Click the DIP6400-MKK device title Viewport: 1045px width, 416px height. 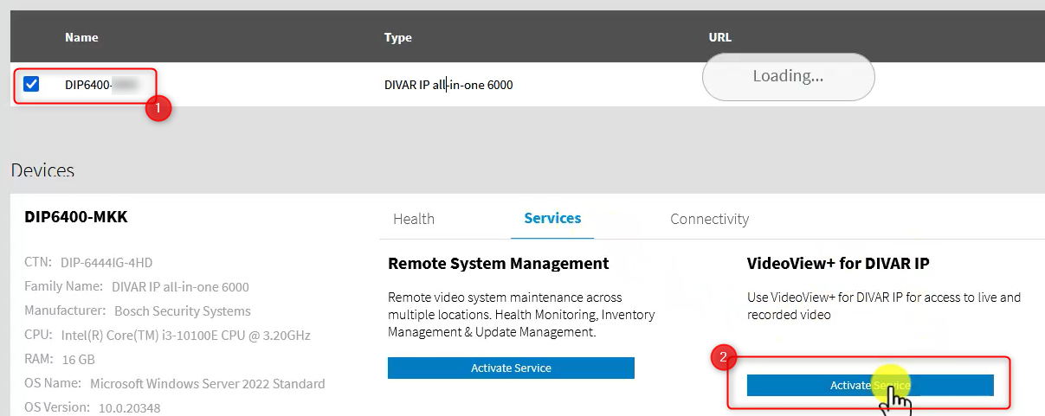pos(76,216)
